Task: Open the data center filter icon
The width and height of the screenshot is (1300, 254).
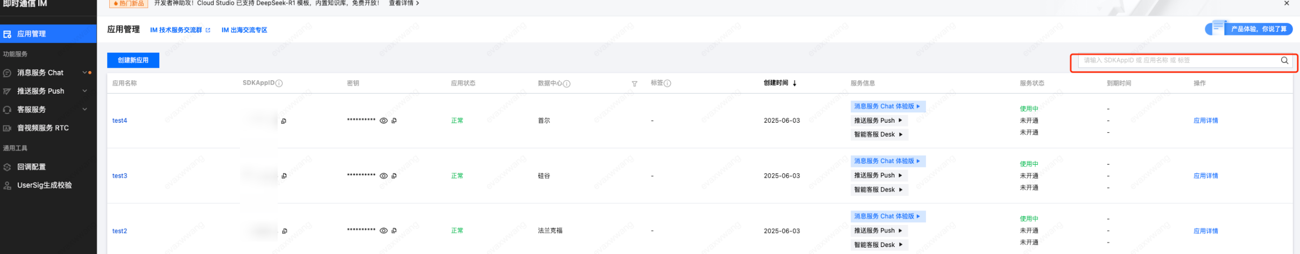Action: pos(634,83)
